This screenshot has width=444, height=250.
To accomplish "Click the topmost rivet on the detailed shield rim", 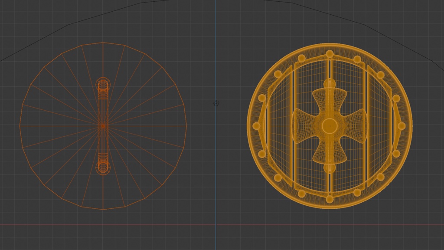I will [330, 54].
